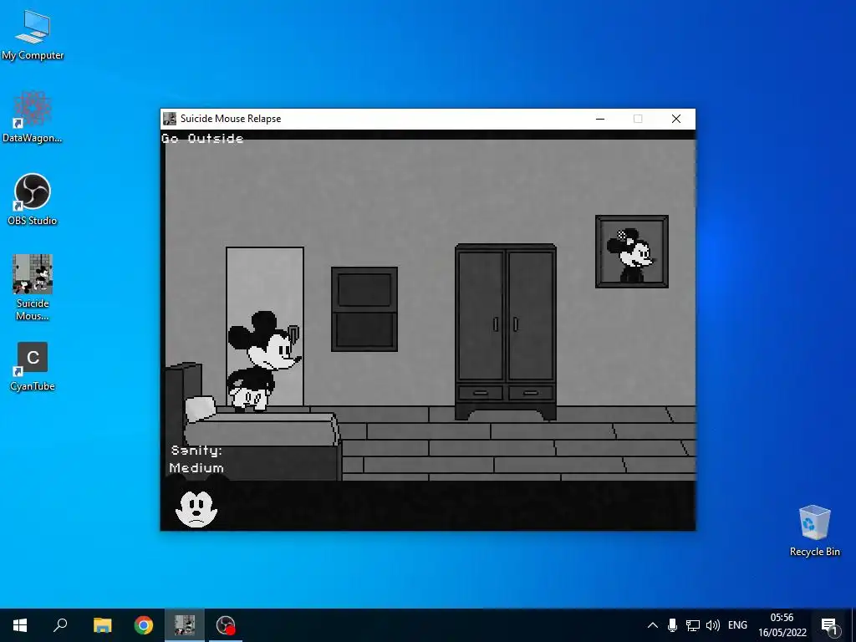Screen dimensions: 856x642
Task: Select the Suicide Mouse game desktop icon
Action: pos(33,288)
